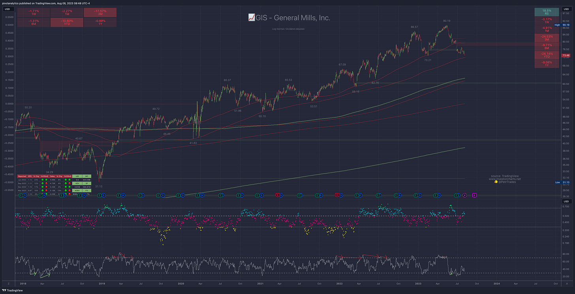Screen dimensions: 575x294
Task: Select the -1.31% 6M performance cell
Action: pos(34,22)
